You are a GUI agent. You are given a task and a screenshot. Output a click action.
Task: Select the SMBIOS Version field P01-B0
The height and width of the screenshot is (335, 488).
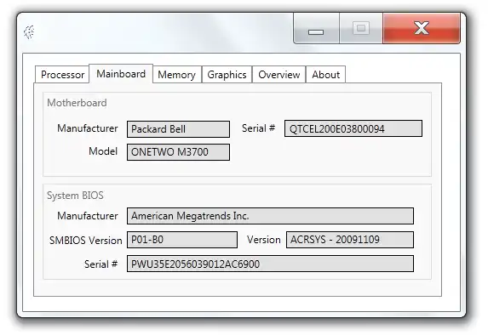pyautogui.click(x=182, y=240)
